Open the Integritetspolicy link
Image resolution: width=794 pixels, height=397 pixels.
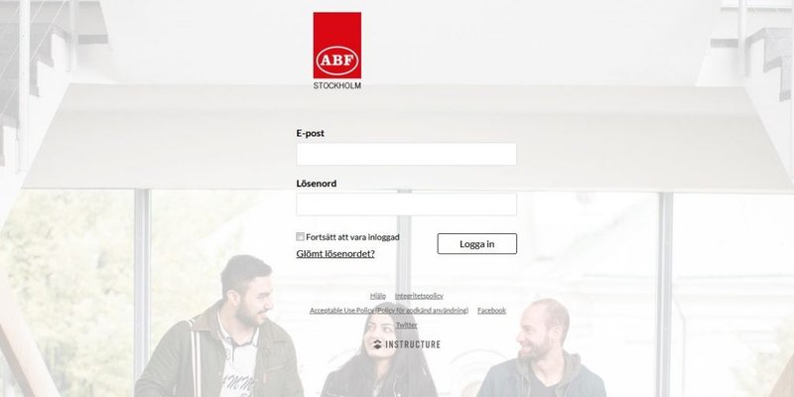(x=419, y=296)
